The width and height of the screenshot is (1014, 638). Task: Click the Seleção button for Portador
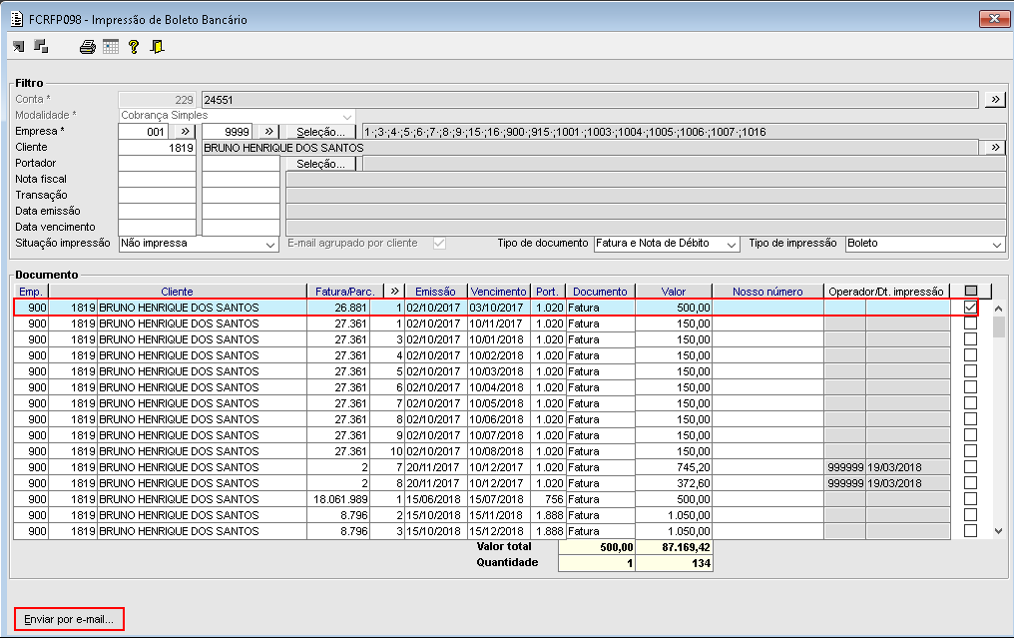coord(320,164)
